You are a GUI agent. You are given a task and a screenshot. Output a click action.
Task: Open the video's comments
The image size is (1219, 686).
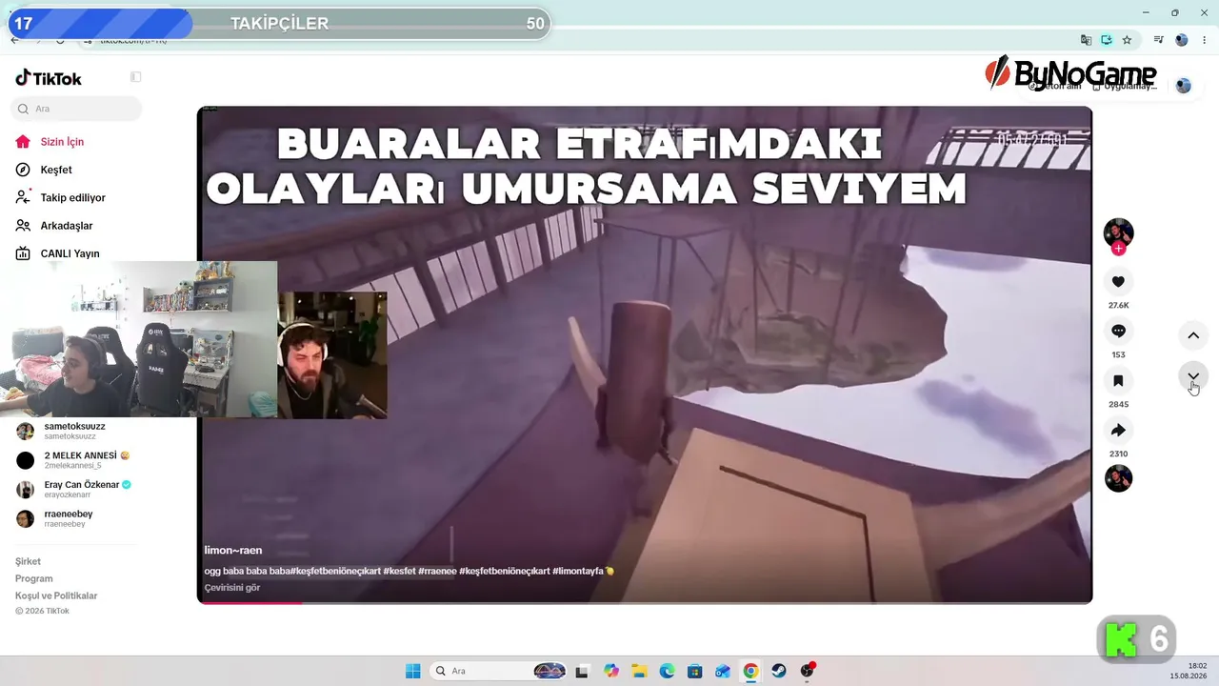coord(1118,331)
